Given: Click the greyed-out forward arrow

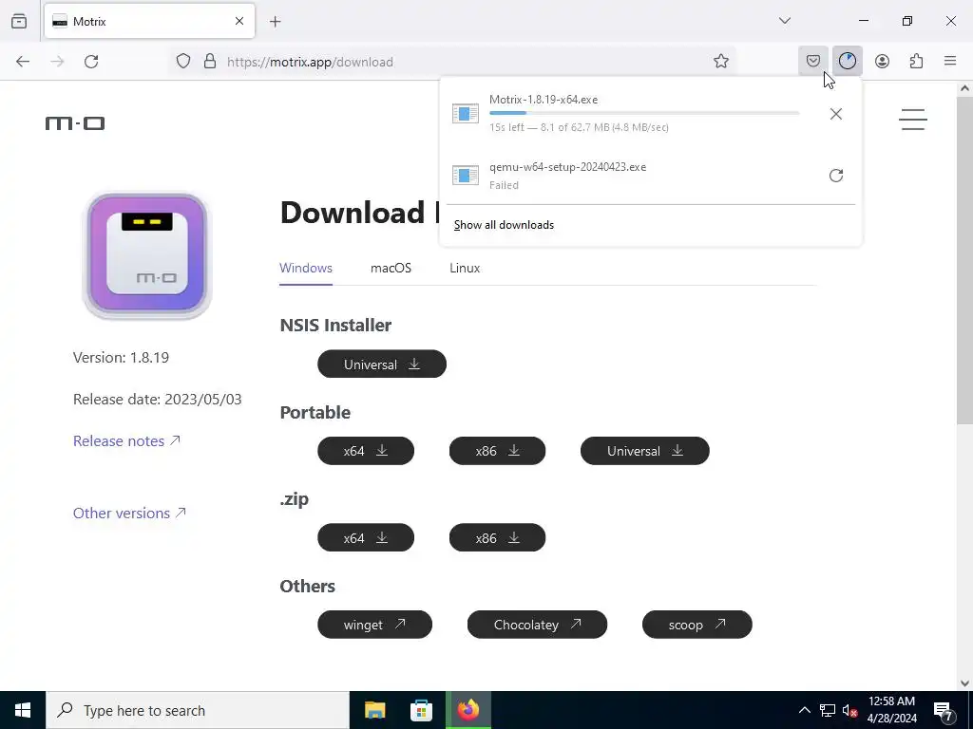Looking at the screenshot, I should tap(57, 62).
